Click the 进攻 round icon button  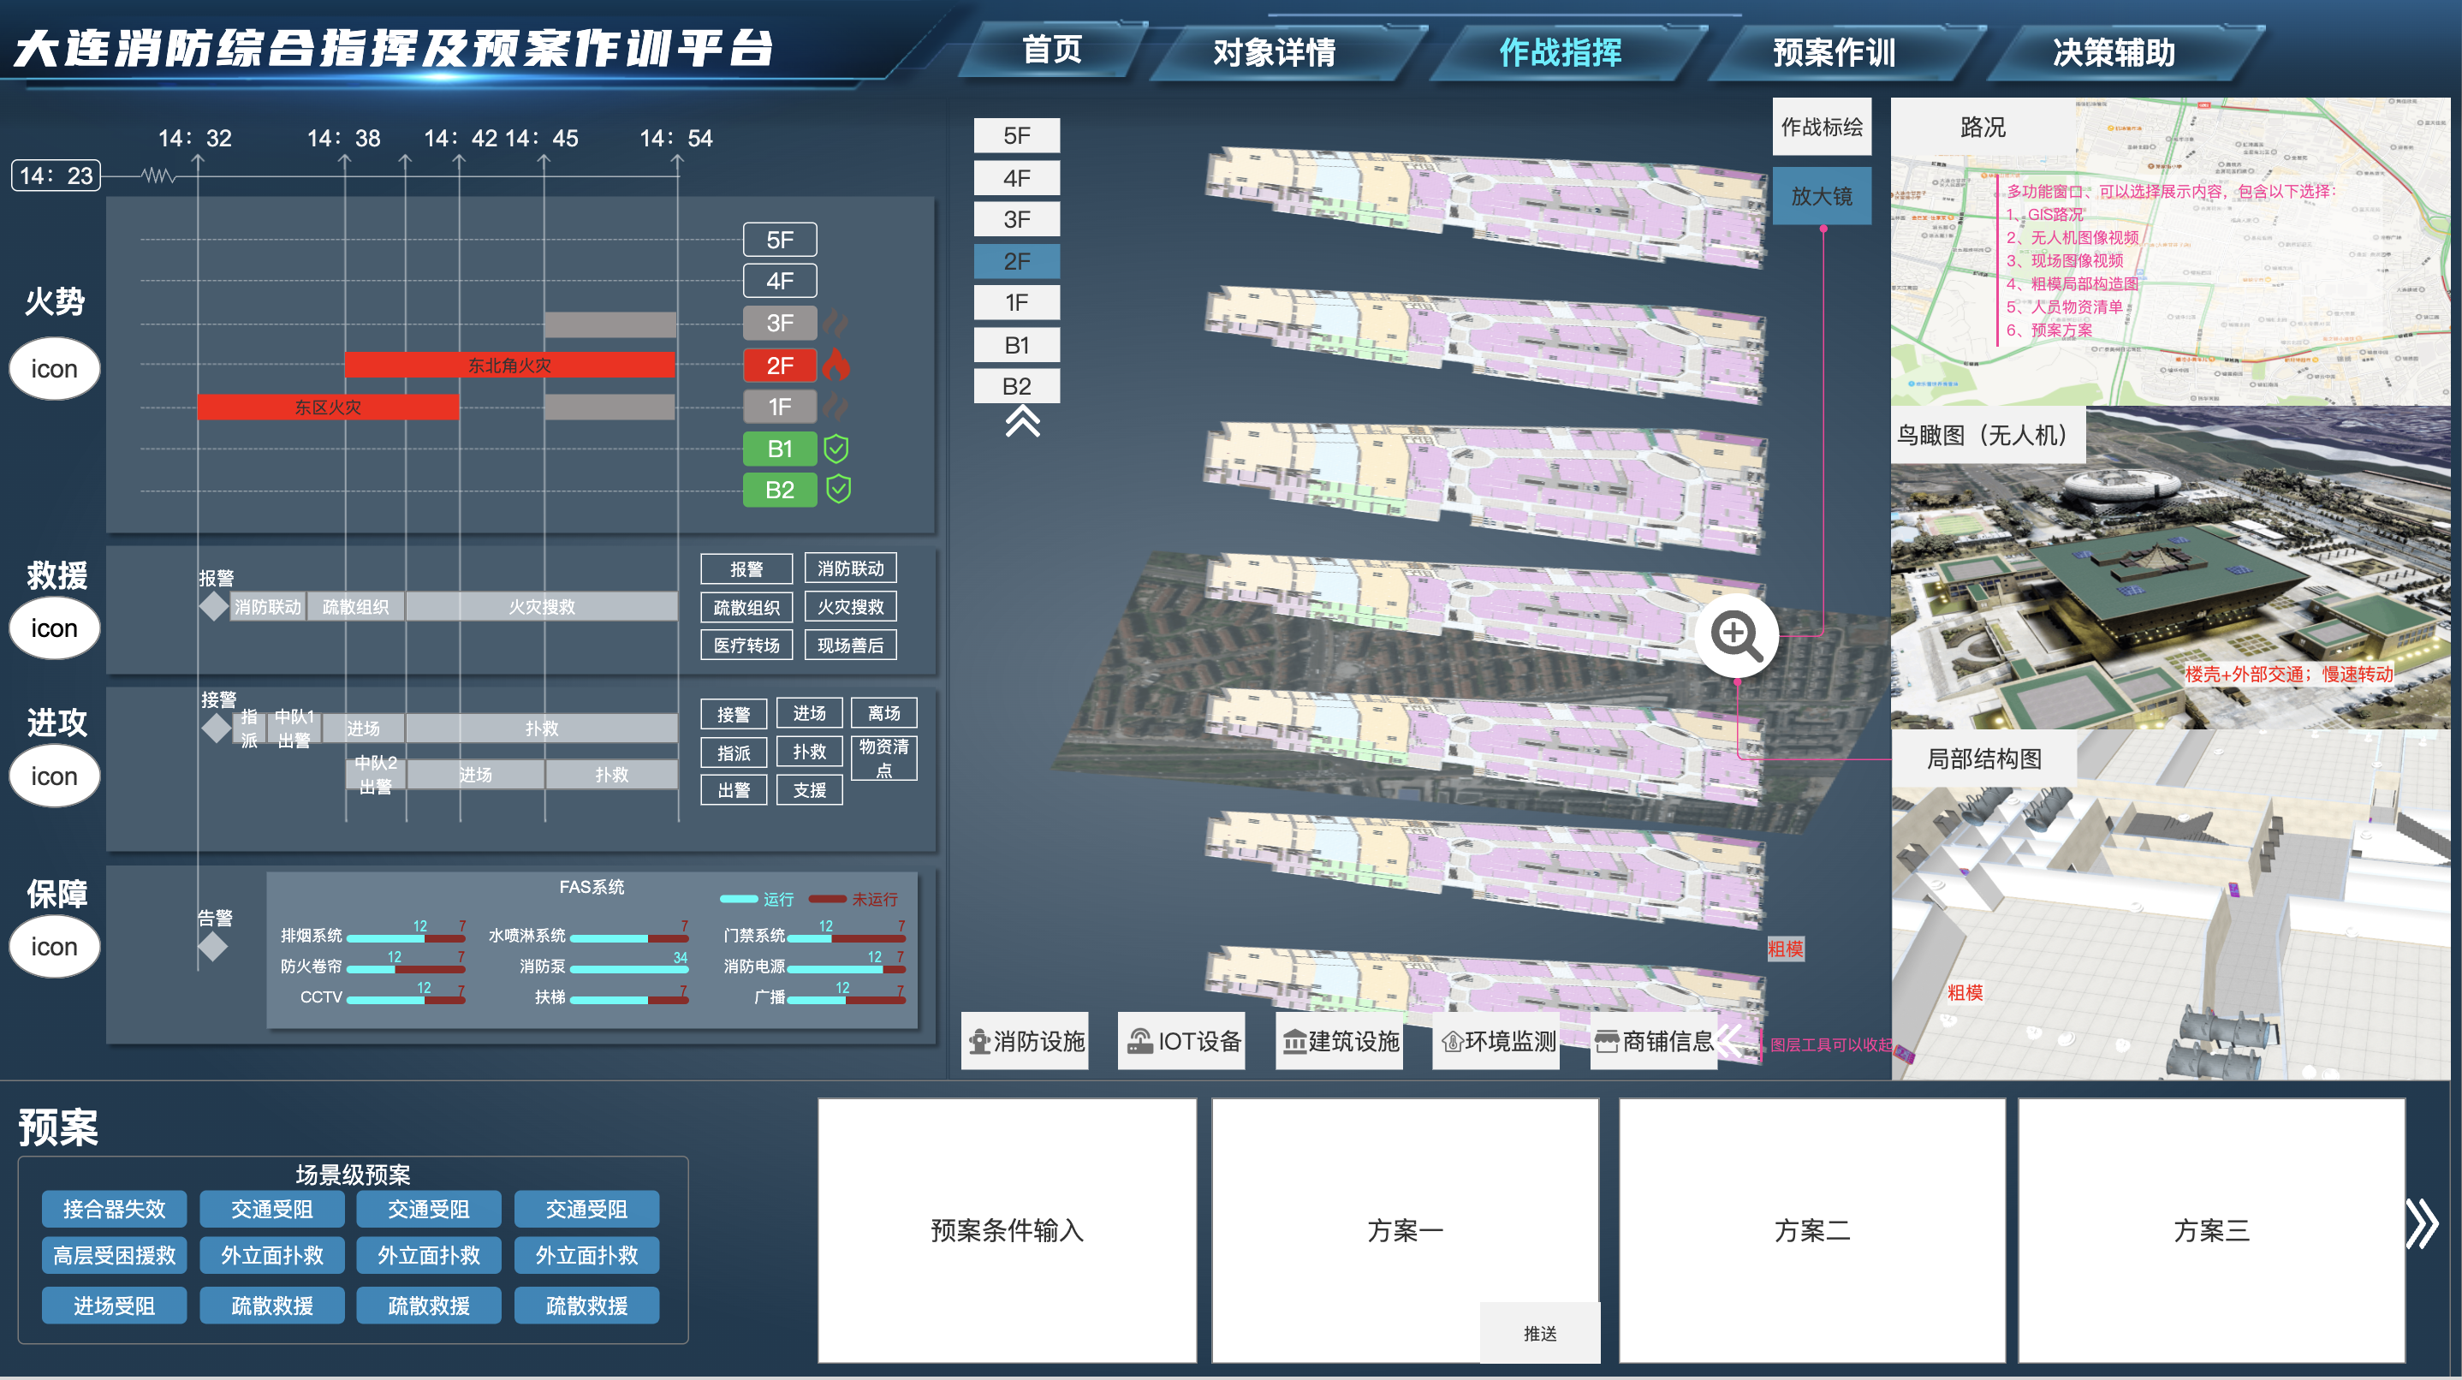click(55, 776)
